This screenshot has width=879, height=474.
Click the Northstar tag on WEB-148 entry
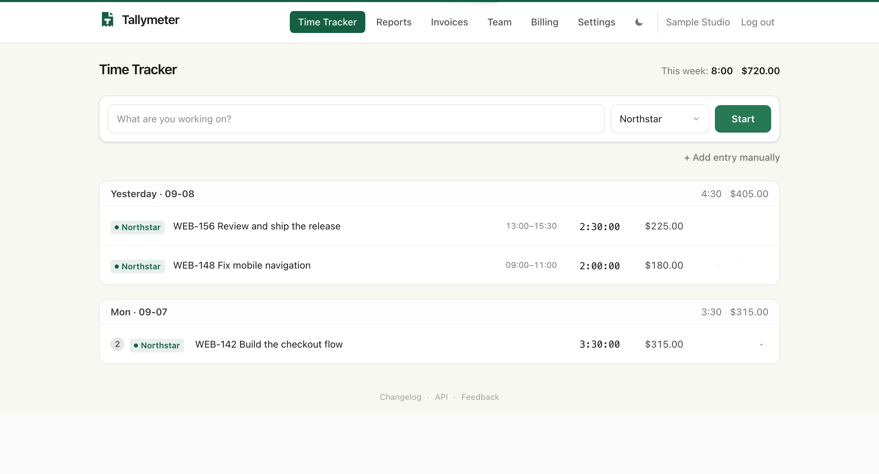pyautogui.click(x=138, y=267)
